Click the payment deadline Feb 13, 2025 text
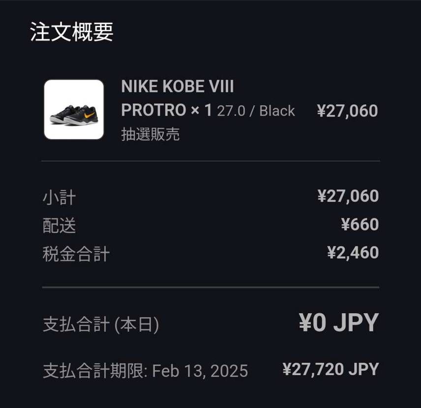This screenshot has height=408, width=421. 200,371
